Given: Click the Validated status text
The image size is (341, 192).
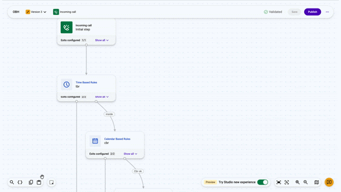Looking at the screenshot, I should 275,12.
